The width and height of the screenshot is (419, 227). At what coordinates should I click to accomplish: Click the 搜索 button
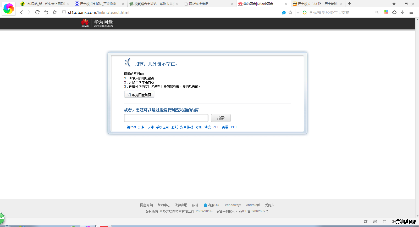coord(221,118)
